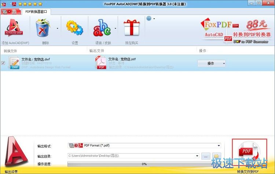
Task: Click the quick access PDF icon
Action: coord(14,4)
